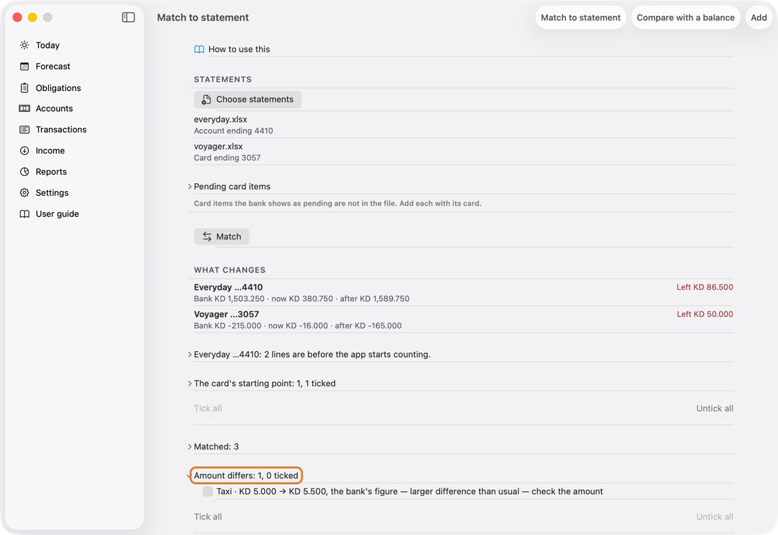Click the Voyager ...3057 account row
Image resolution: width=778 pixels, height=535 pixels.
tap(464, 320)
